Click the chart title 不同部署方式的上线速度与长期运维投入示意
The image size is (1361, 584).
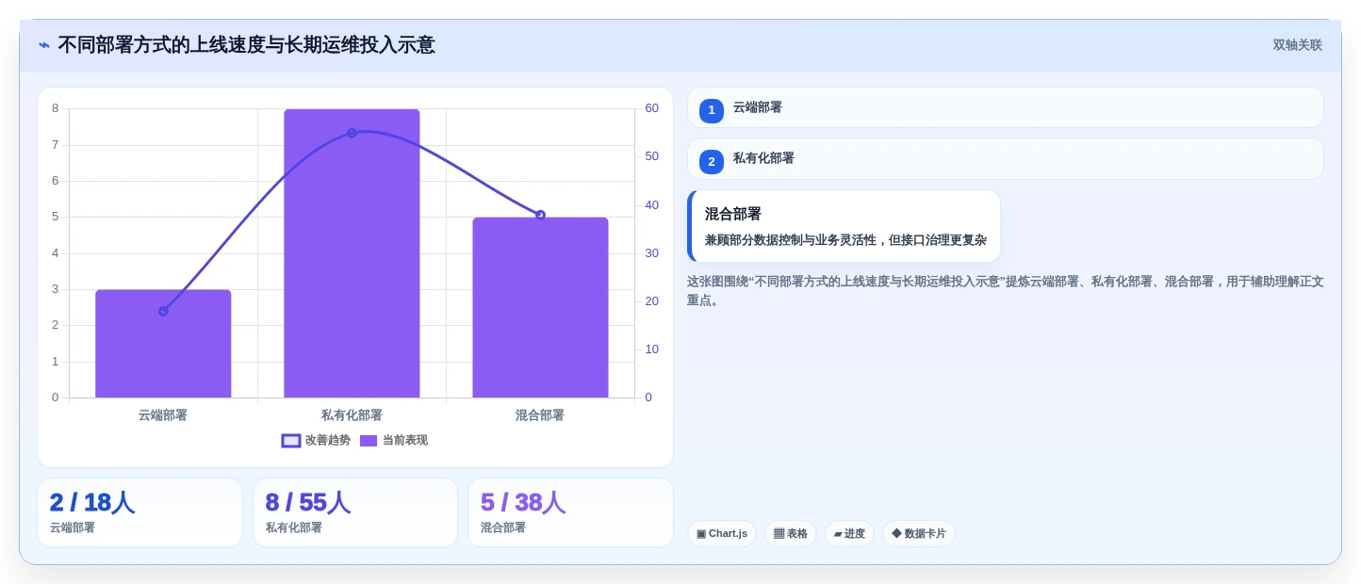point(247,45)
